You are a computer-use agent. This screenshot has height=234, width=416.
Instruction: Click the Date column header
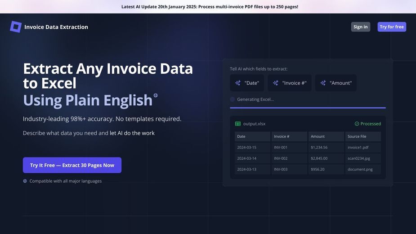point(252,136)
